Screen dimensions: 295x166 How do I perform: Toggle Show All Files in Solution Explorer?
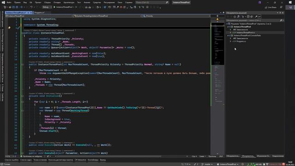tap(252, 17)
